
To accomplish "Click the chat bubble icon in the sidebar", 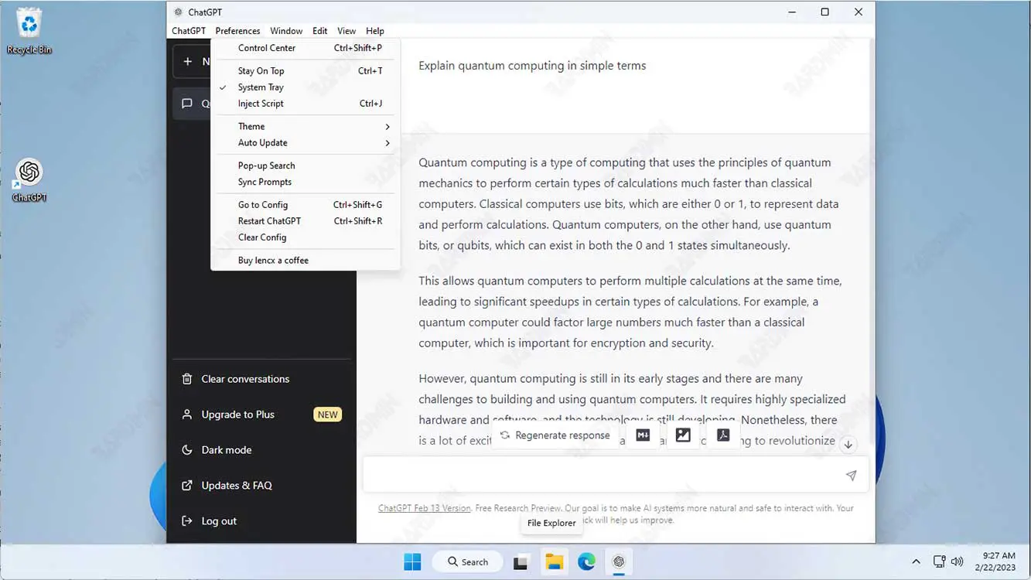I will pyautogui.click(x=186, y=104).
